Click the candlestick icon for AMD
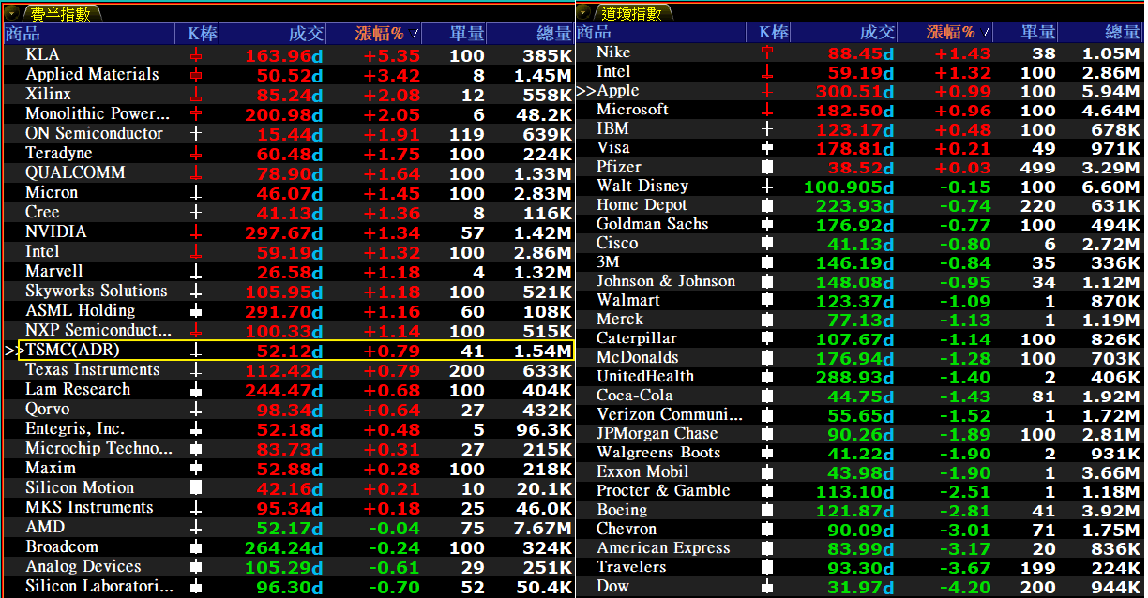 point(196,528)
